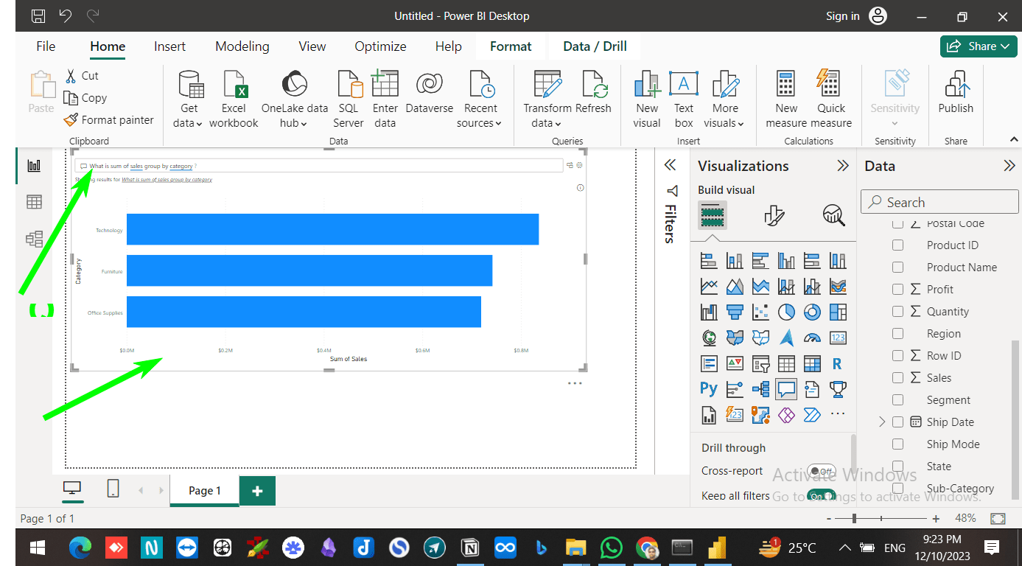Switch to Report view in sidebar

34,165
